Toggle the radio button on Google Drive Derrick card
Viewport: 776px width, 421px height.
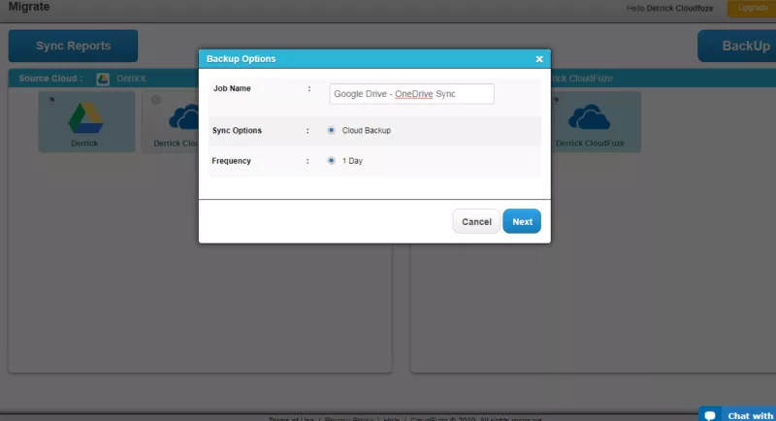(x=52, y=100)
